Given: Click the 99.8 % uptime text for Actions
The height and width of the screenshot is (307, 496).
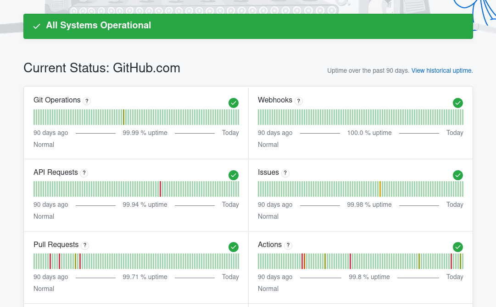Looking at the screenshot, I should pyautogui.click(x=369, y=277).
